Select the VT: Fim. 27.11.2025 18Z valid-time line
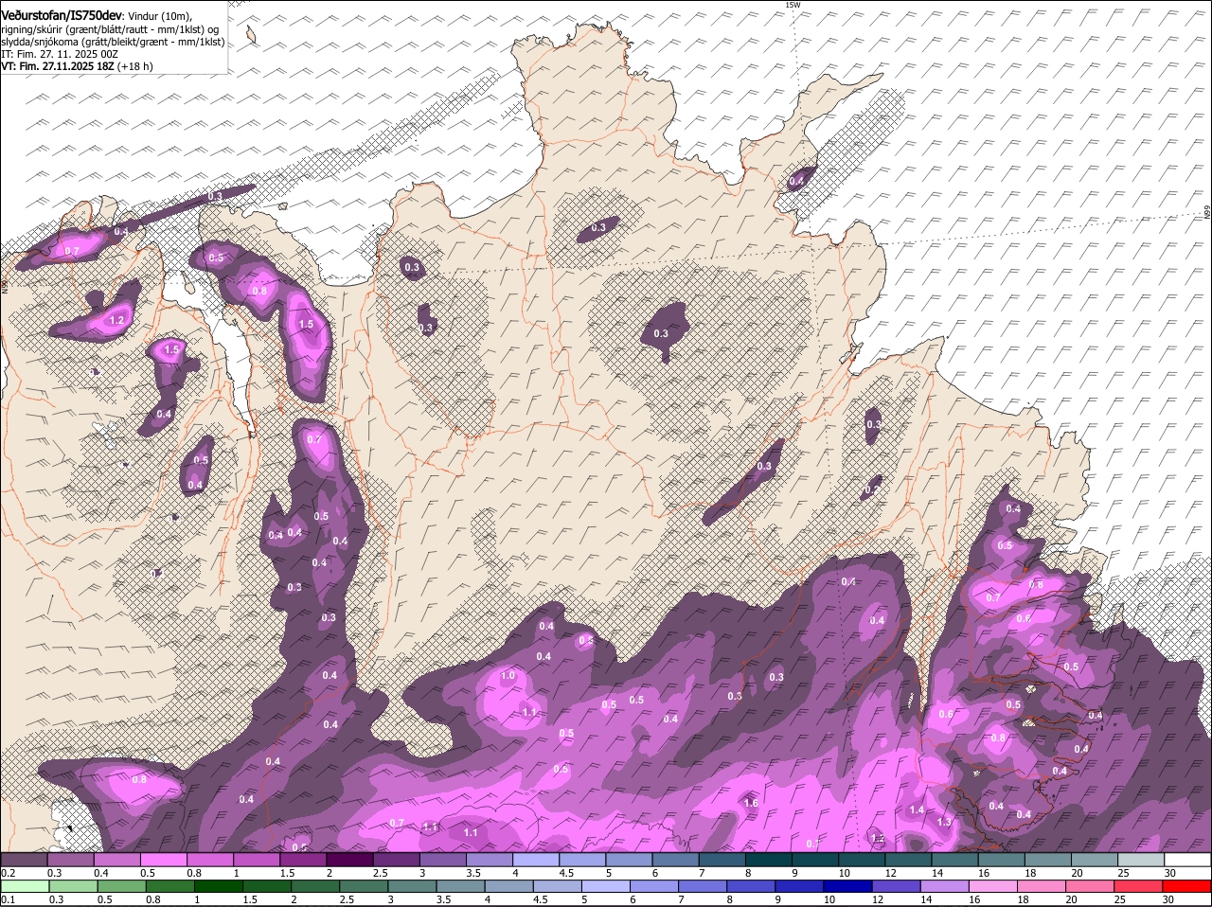 (x=77, y=67)
